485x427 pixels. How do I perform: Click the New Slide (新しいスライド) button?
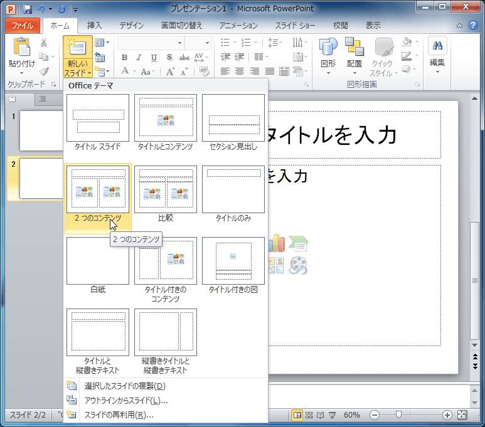click(78, 56)
